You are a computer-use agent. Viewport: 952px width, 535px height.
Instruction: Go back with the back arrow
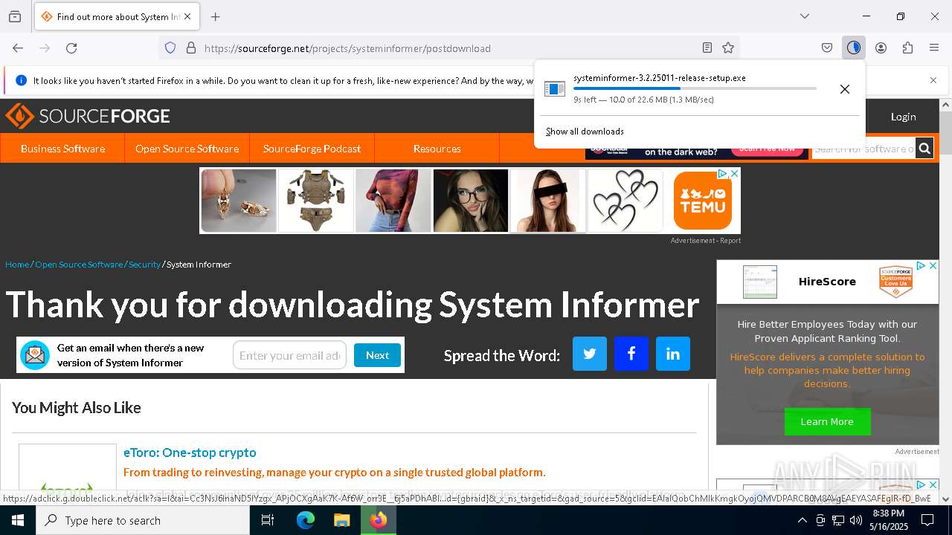coord(18,48)
